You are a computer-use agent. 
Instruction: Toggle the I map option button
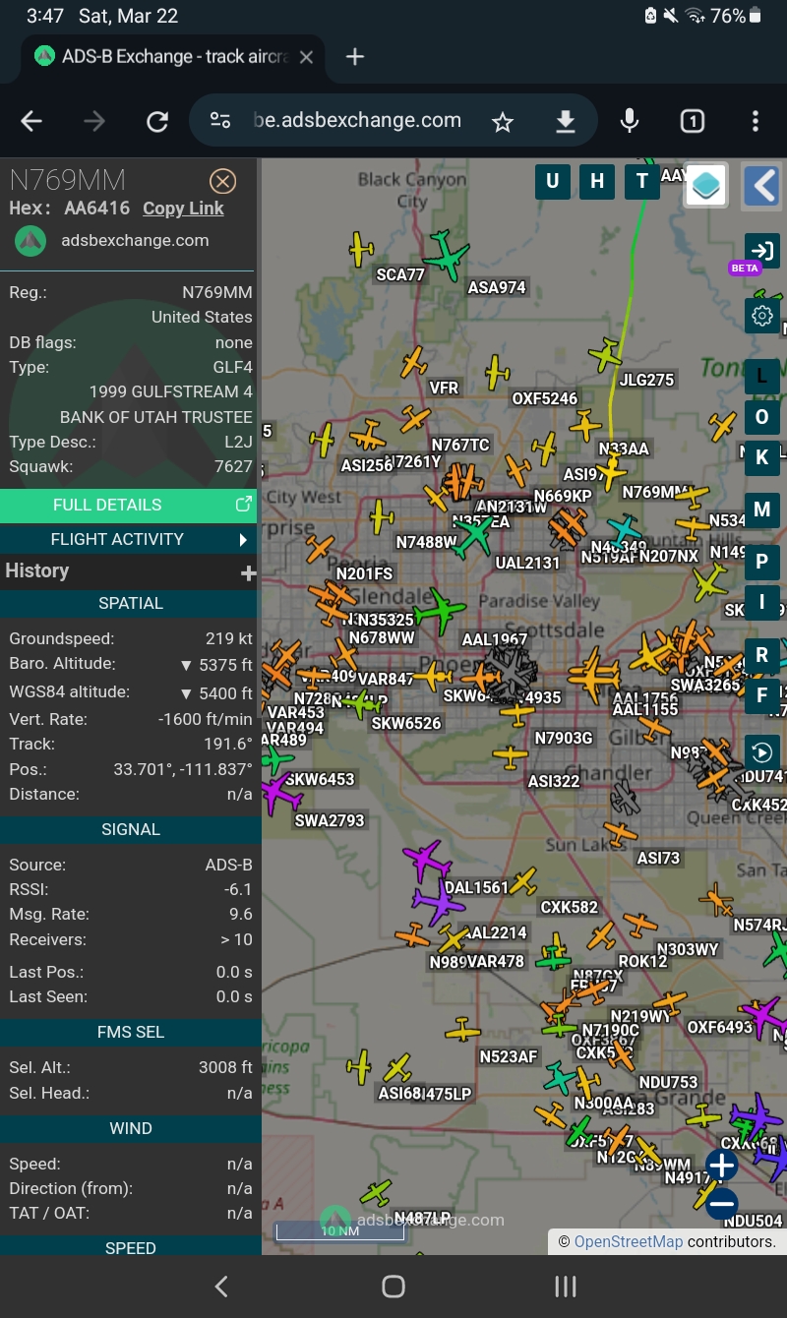point(761,602)
